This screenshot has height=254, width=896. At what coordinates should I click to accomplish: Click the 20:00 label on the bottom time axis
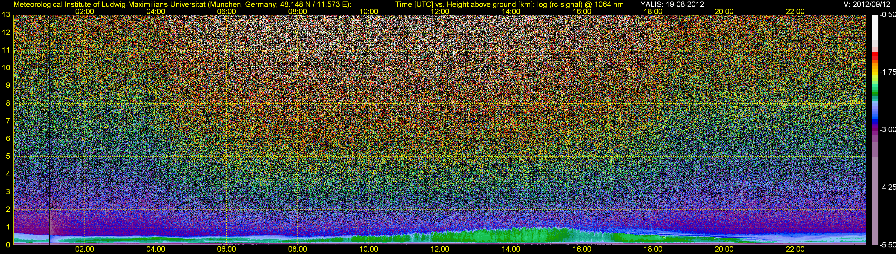point(724,249)
